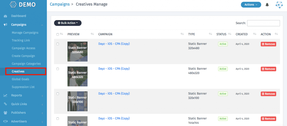Click the Advertisers handshake icon
287x126 pixels.
tap(5, 121)
